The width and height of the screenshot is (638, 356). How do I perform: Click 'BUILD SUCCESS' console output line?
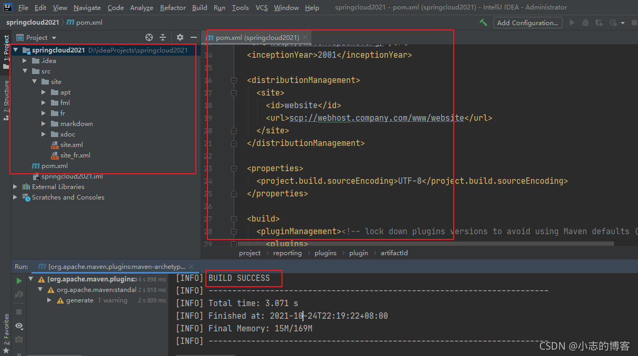pos(239,278)
